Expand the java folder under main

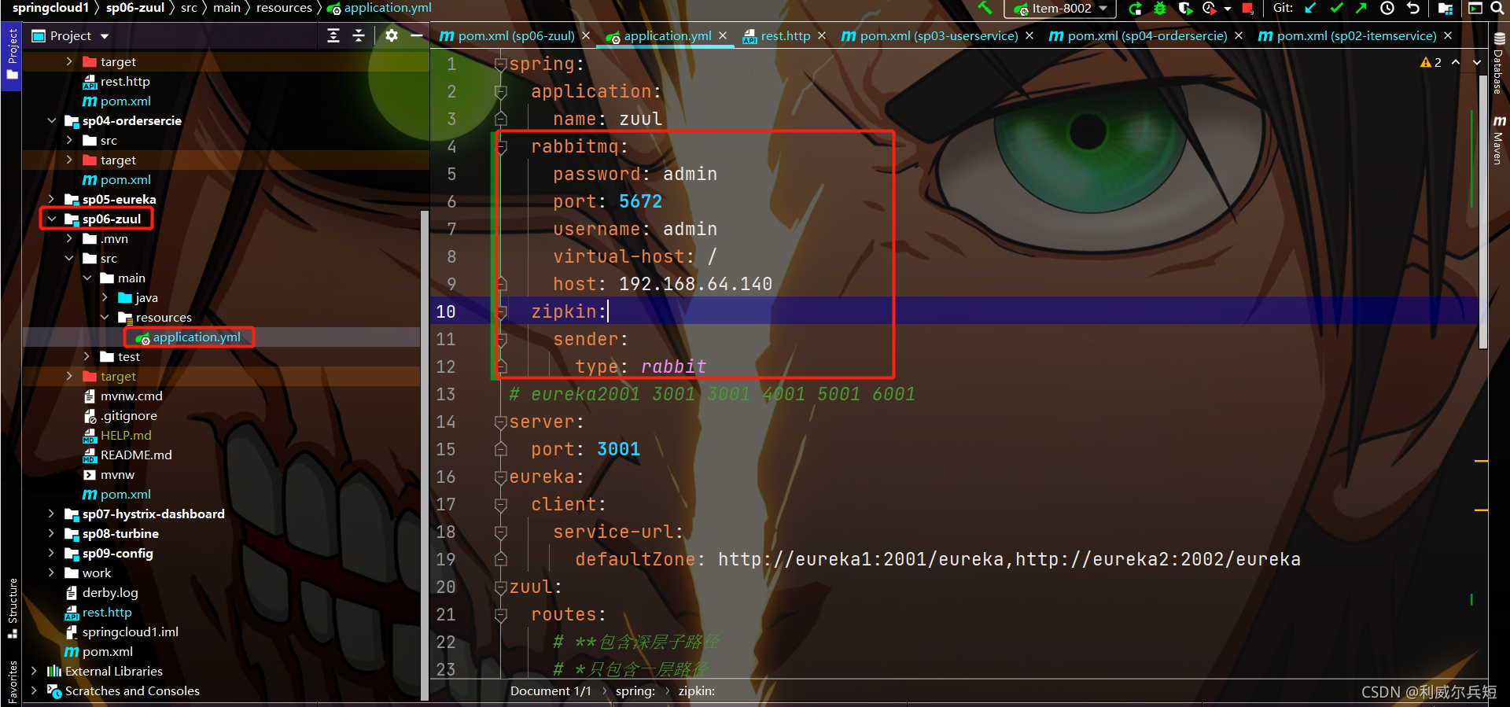click(x=105, y=297)
